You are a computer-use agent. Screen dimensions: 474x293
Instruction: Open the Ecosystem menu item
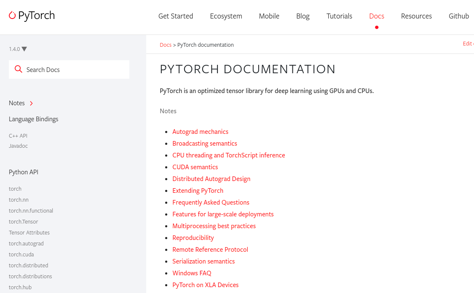(226, 16)
